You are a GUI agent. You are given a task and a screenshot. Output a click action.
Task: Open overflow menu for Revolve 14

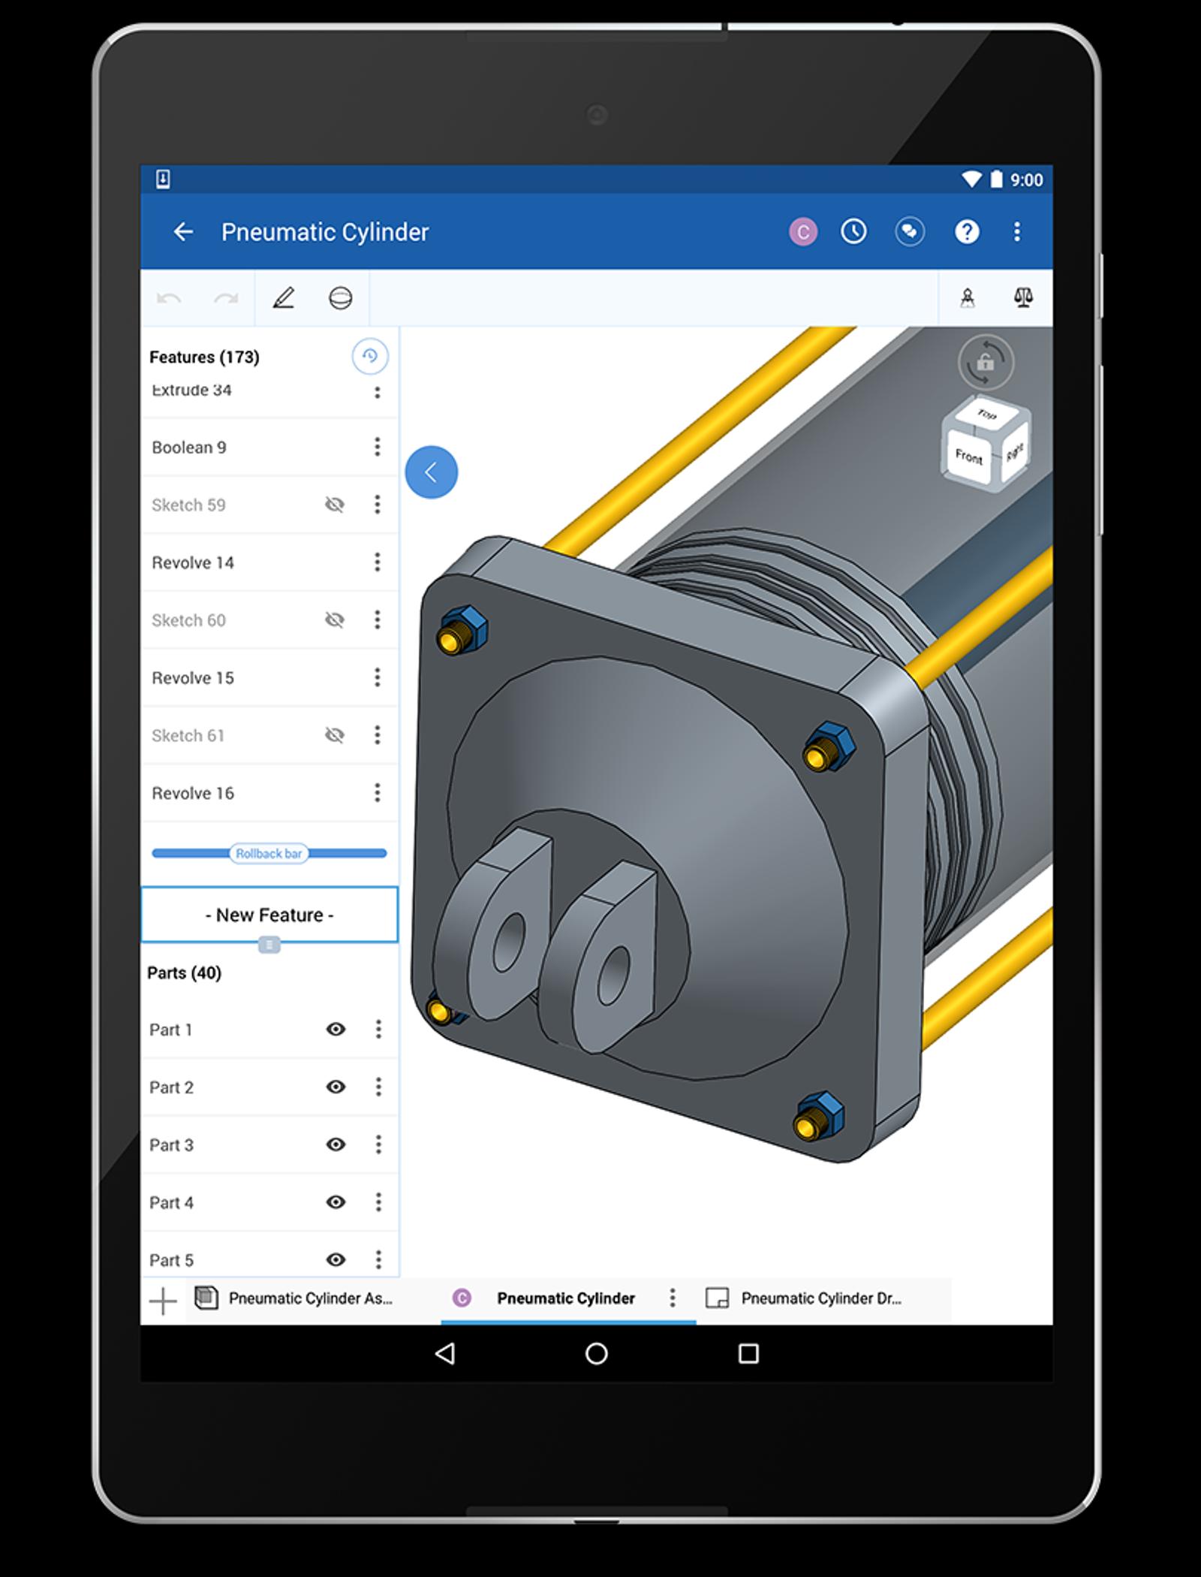(x=377, y=562)
